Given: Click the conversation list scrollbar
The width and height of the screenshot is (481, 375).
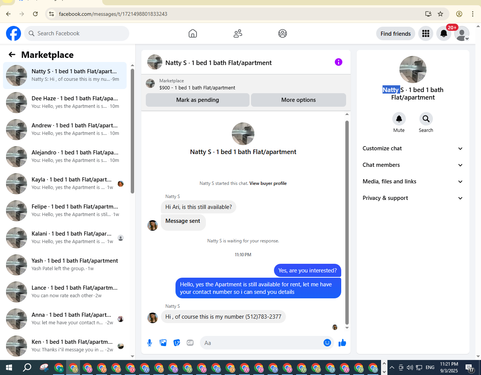Looking at the screenshot, I should [132, 131].
